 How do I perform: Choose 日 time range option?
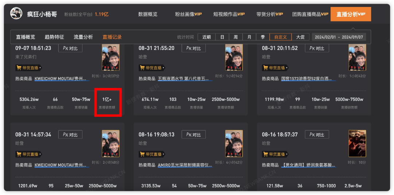[x=223, y=37]
